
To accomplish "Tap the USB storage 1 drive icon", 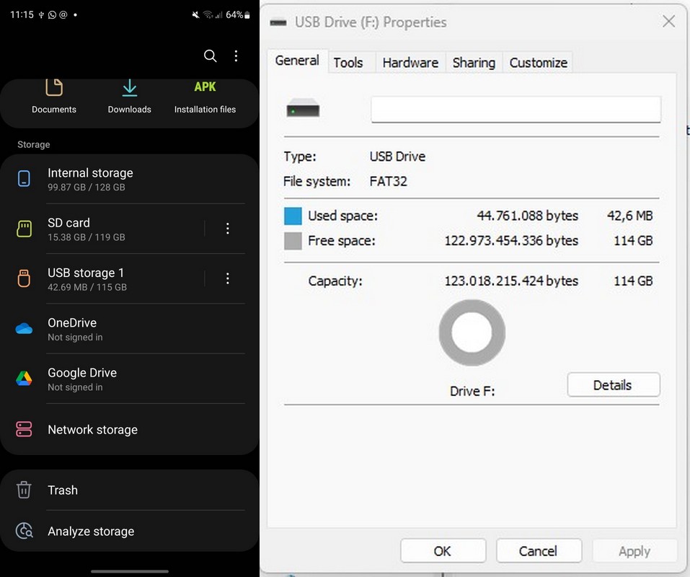I will (24, 278).
